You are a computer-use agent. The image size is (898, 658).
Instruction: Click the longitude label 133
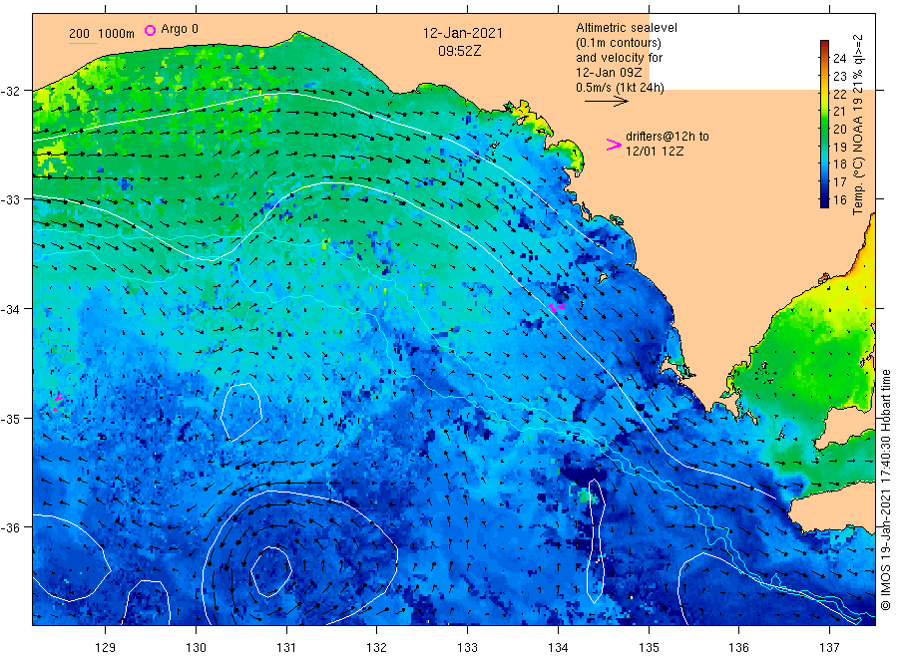click(x=467, y=647)
